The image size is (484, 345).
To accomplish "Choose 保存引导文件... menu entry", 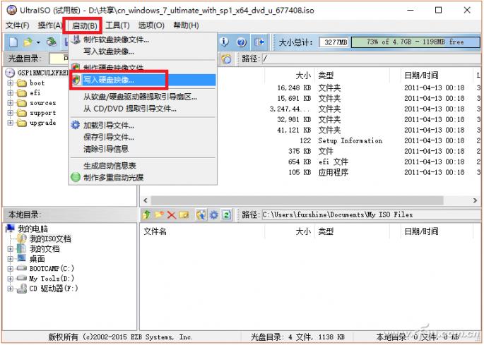I will [x=143, y=137].
